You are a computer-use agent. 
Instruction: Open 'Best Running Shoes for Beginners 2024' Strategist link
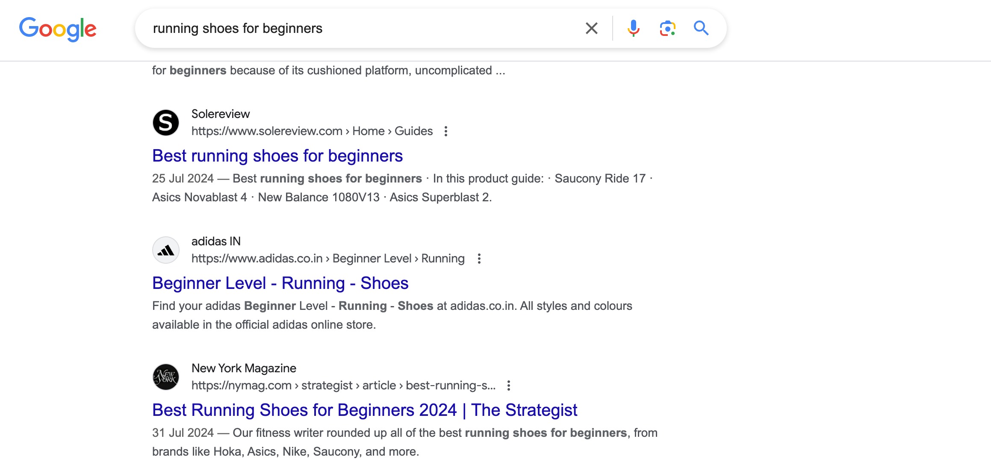pyautogui.click(x=365, y=410)
